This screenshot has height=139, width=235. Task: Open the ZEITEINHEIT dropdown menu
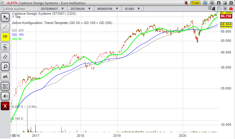52,9
